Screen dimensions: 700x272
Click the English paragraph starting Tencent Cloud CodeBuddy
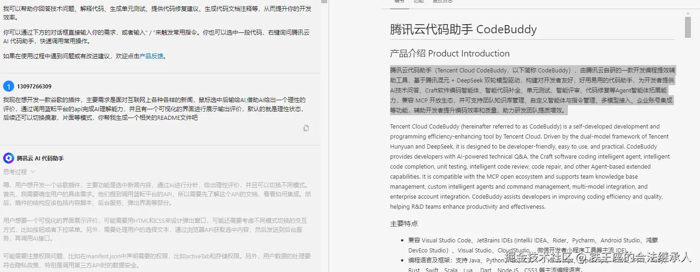530,166
